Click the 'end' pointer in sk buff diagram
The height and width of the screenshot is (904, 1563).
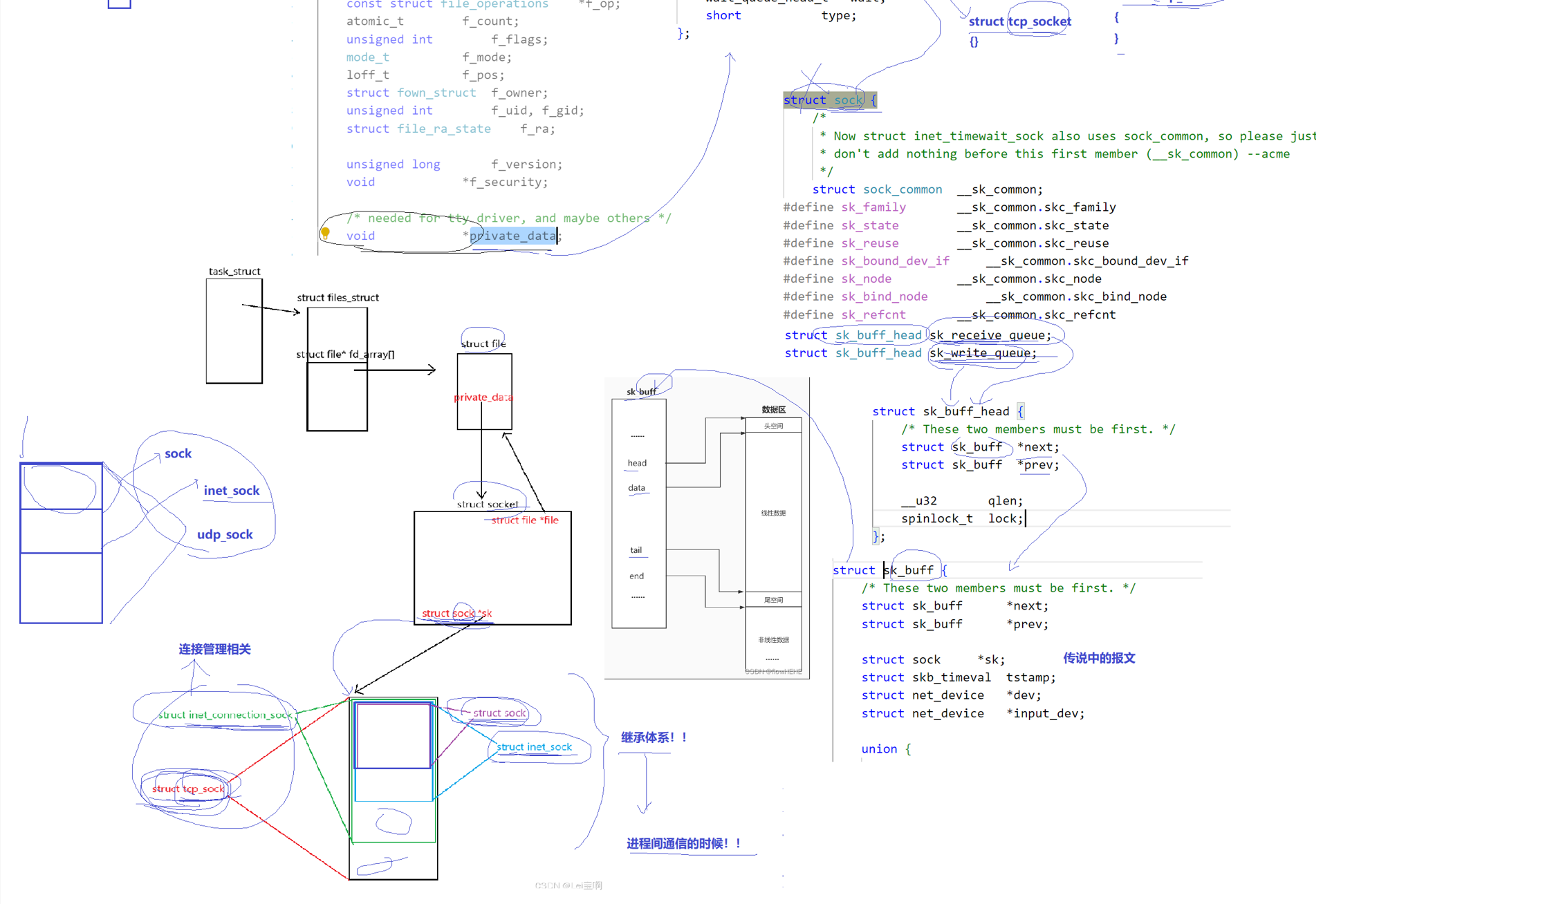636,576
